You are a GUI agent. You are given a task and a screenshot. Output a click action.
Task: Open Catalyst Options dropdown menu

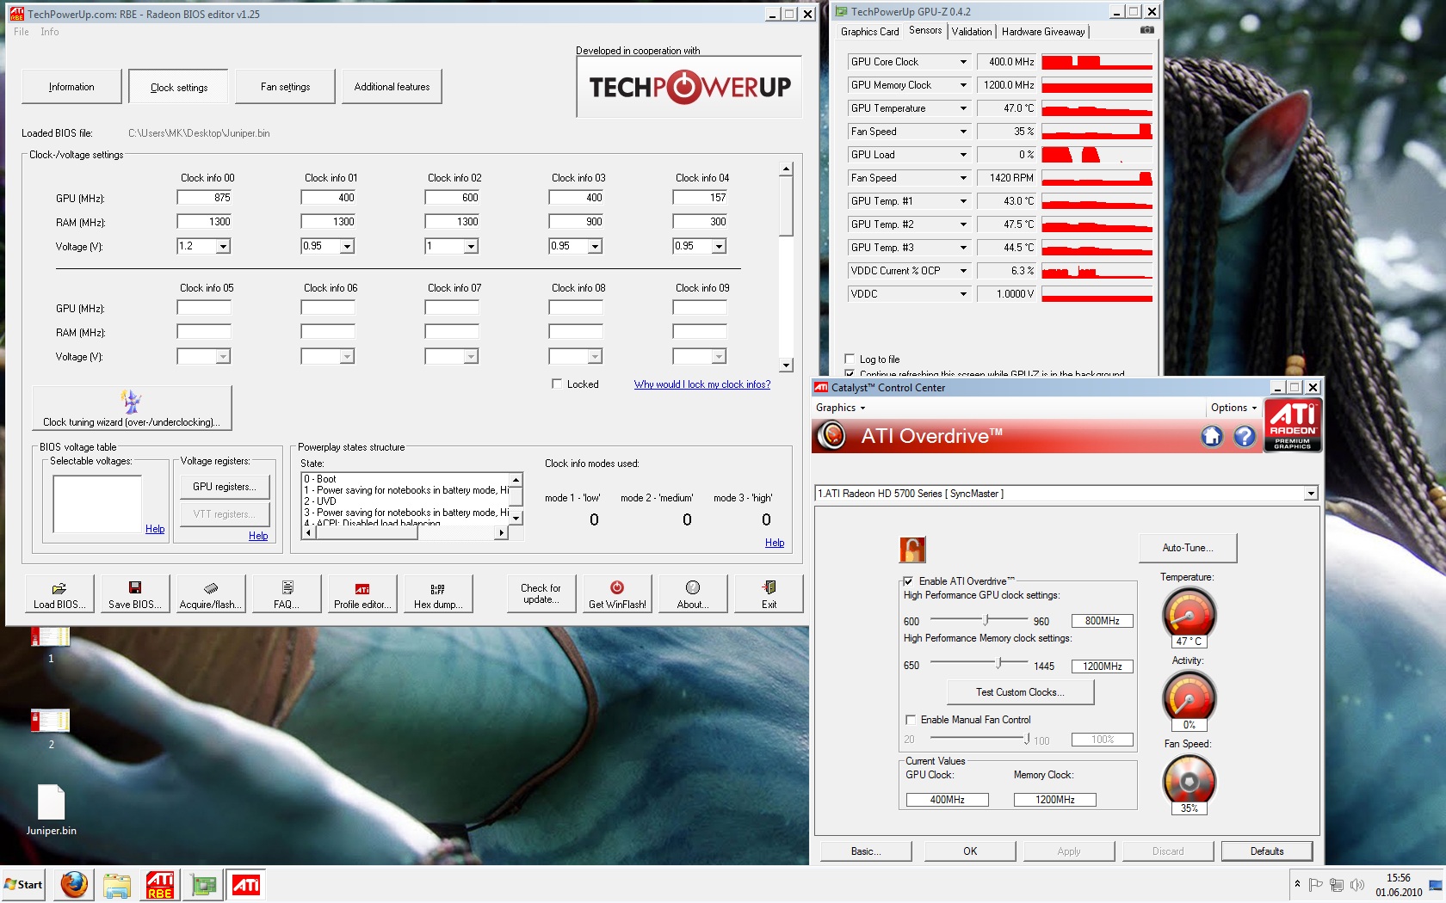(x=1233, y=408)
